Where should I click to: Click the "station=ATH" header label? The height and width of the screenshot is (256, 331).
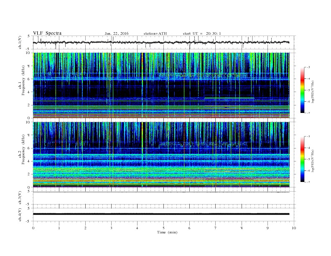point(155,33)
